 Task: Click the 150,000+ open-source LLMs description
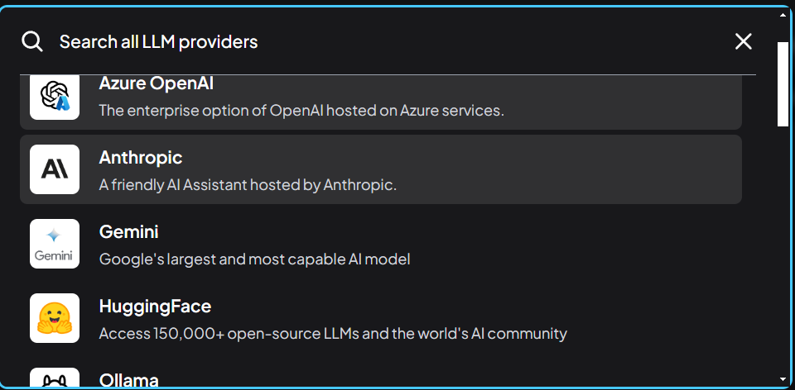[333, 334]
